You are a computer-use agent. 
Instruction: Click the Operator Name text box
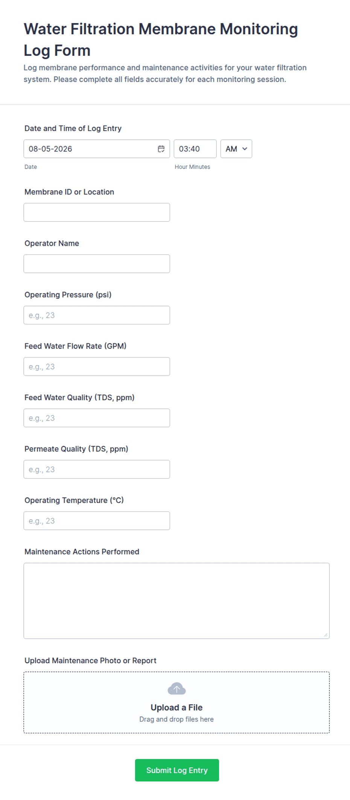[97, 264]
